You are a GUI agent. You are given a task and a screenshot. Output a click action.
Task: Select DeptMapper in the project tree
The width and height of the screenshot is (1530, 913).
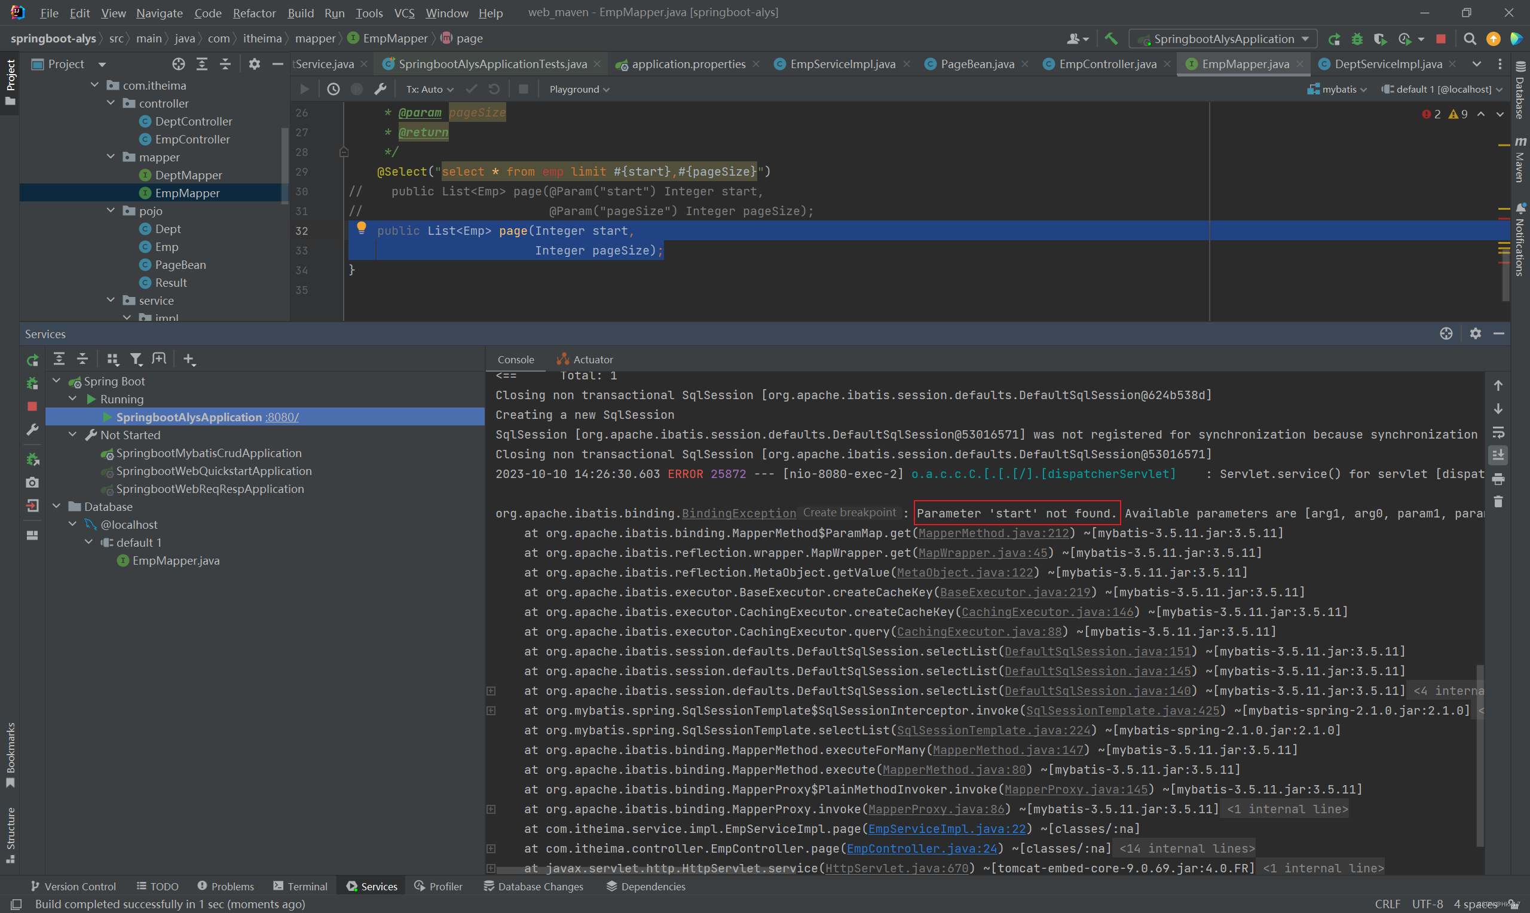tap(188, 175)
